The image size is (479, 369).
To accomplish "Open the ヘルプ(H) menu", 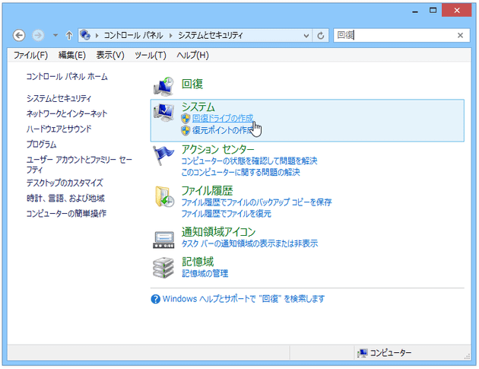I will tap(192, 56).
